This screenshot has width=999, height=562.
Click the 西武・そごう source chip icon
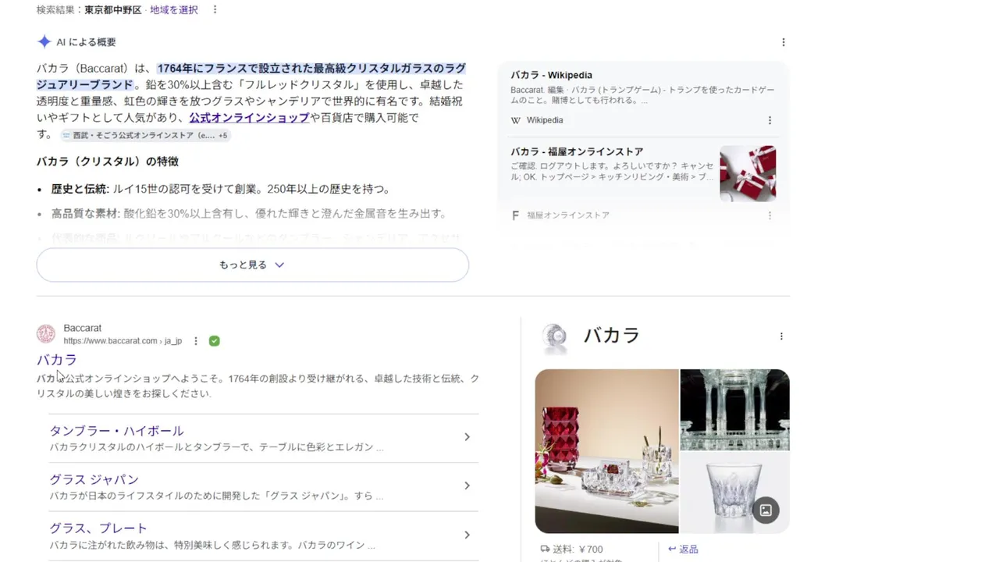coord(66,135)
